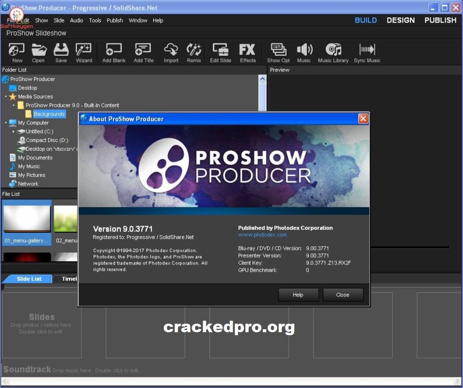Screen dimensions: 463x388
Task: Click Client Key value 9.0.3771.Z13.RX2F
Action: click(x=328, y=263)
